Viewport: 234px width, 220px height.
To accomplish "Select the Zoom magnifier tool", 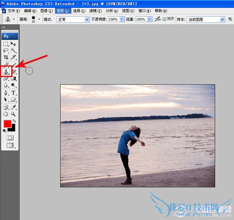I will (13, 114).
